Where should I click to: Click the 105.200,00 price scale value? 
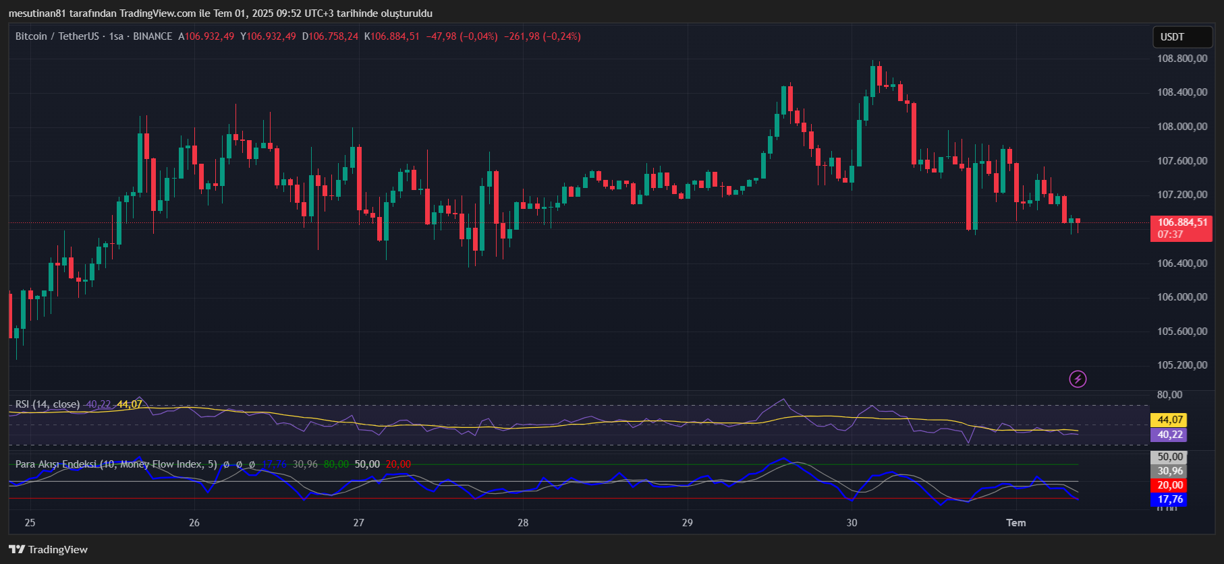(1182, 365)
